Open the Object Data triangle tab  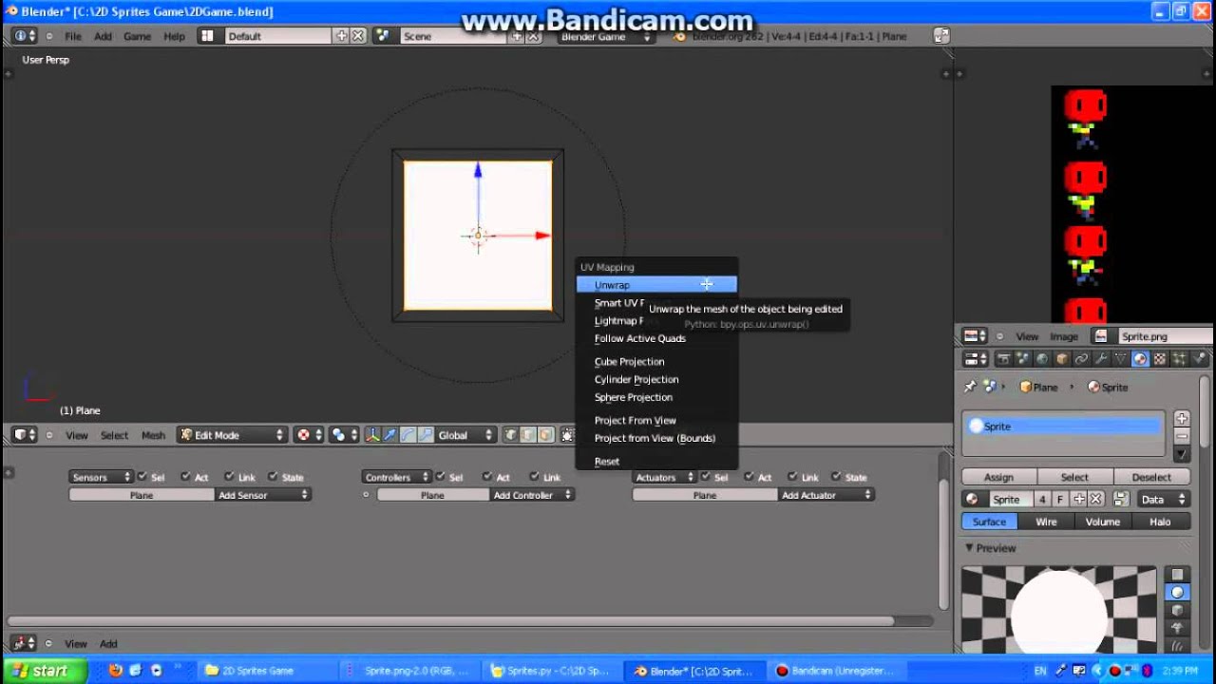[1120, 359]
